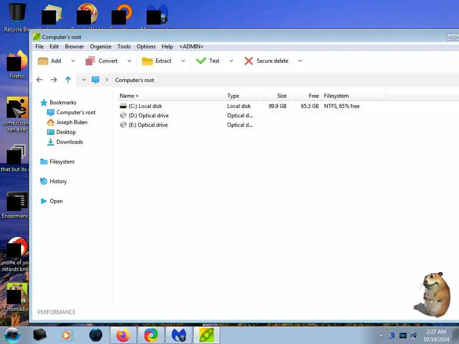Click the Downloads arrow icon in sidebar

coord(51,142)
